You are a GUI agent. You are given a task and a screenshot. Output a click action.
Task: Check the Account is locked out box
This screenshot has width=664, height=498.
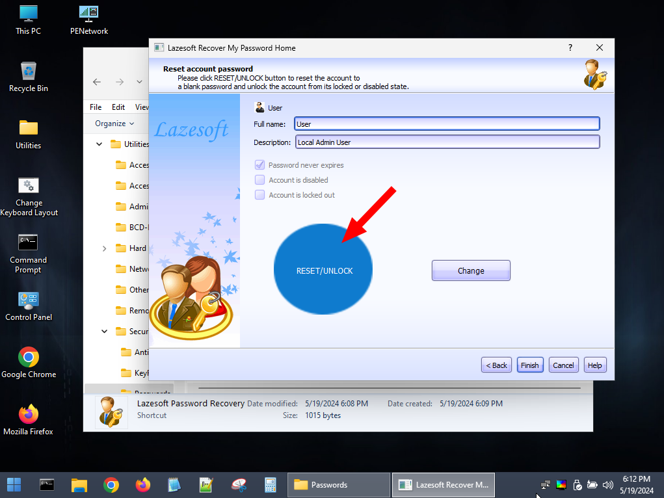259,195
